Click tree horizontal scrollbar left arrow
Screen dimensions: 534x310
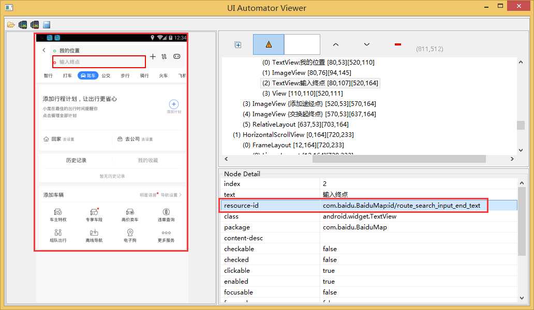(226, 159)
